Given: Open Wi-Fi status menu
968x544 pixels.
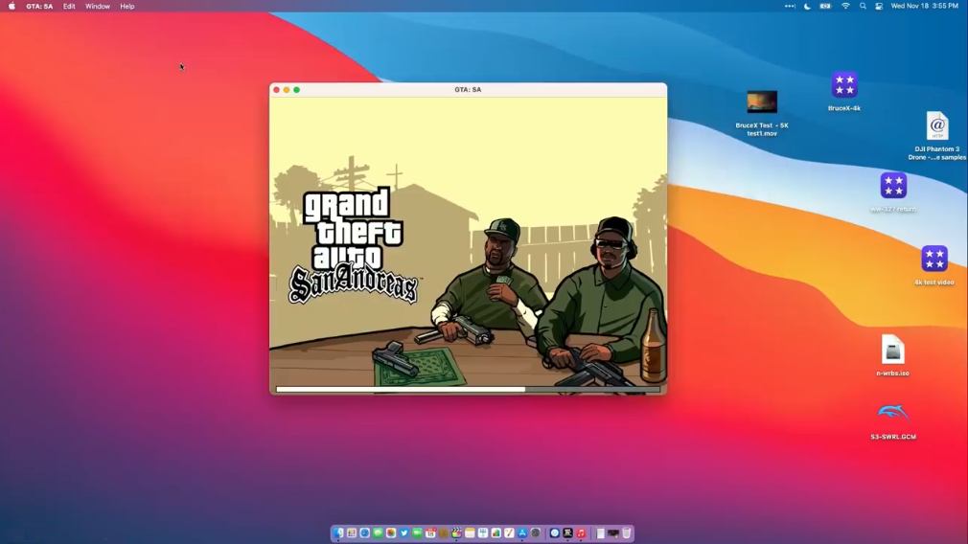Looking at the screenshot, I should coord(845,6).
